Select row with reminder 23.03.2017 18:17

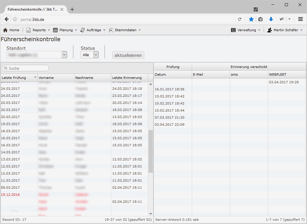click(x=75, y=96)
